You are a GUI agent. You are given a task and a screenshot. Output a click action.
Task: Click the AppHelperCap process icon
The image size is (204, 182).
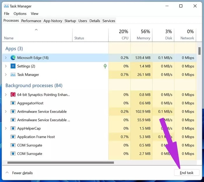(13, 128)
